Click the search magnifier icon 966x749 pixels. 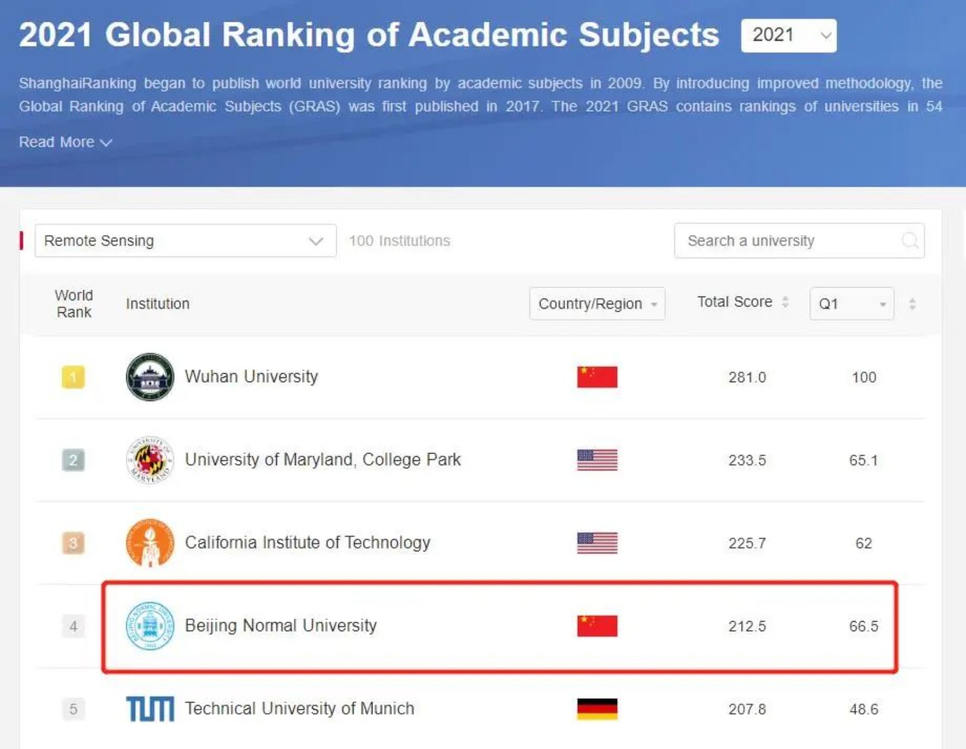[x=910, y=241]
